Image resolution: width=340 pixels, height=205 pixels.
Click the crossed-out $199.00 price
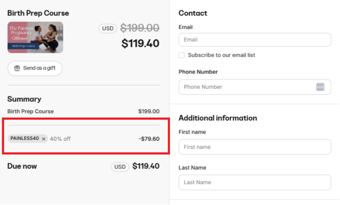[x=140, y=28]
